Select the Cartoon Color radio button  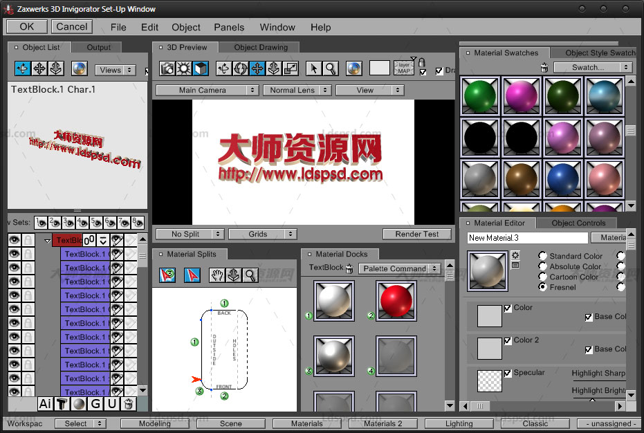tap(542, 277)
